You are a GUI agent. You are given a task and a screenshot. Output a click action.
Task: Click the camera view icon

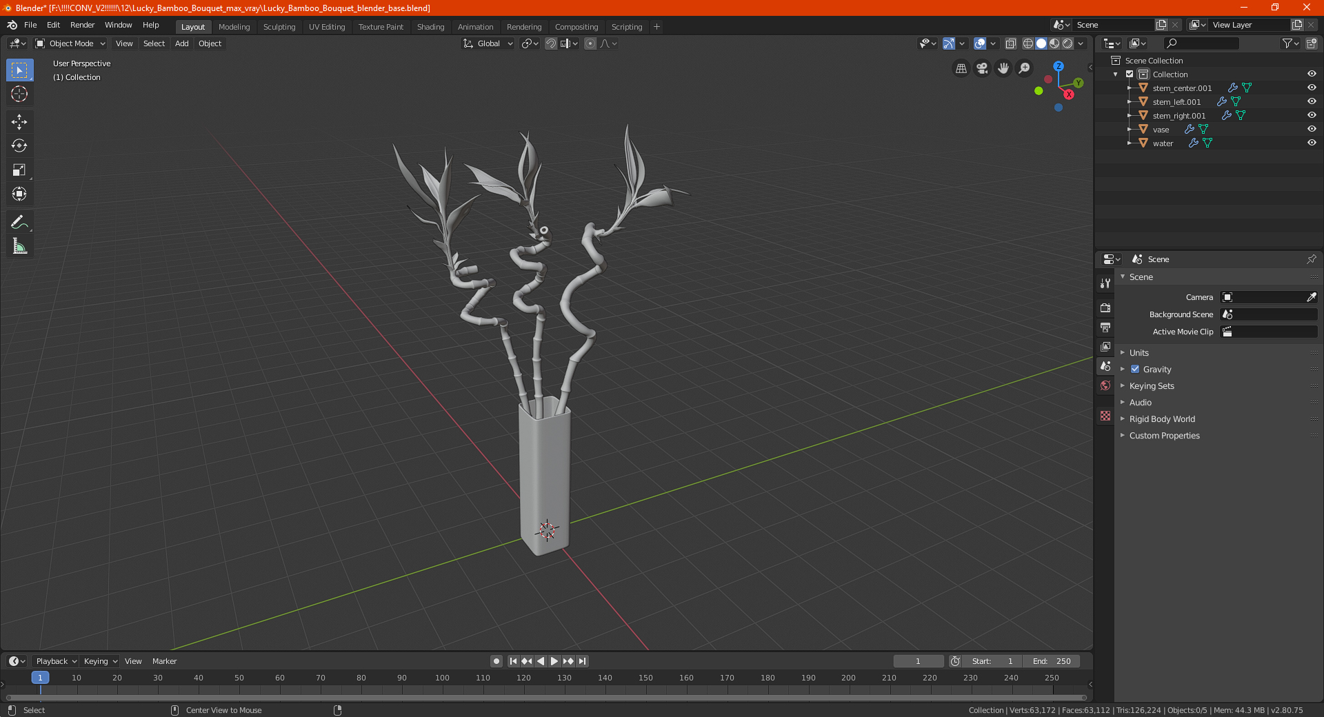(982, 68)
